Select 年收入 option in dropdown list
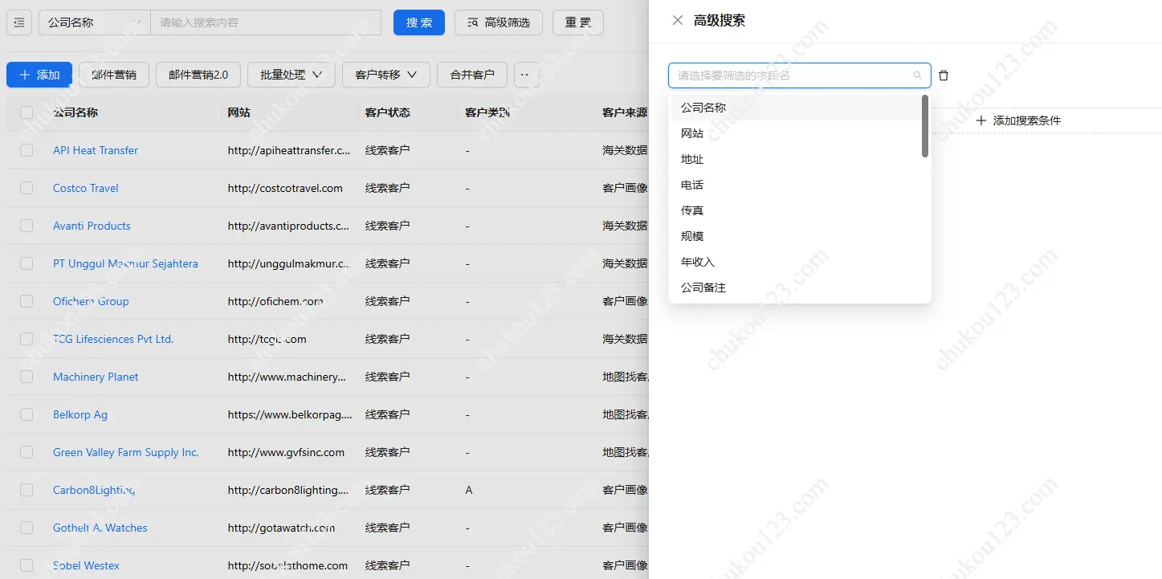The height and width of the screenshot is (579, 1162). click(697, 262)
